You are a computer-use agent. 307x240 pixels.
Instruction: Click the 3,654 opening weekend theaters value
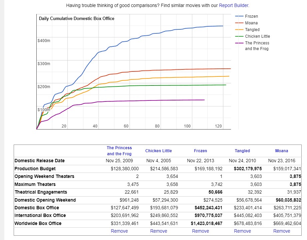coord(172,176)
